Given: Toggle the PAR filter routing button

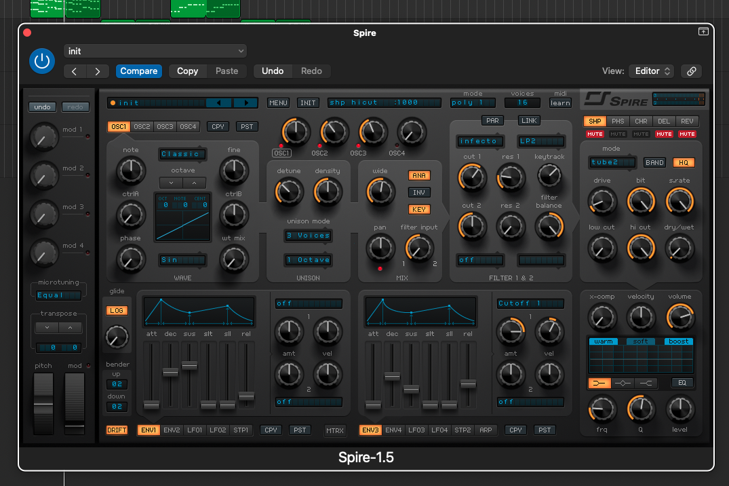Looking at the screenshot, I should tap(492, 121).
